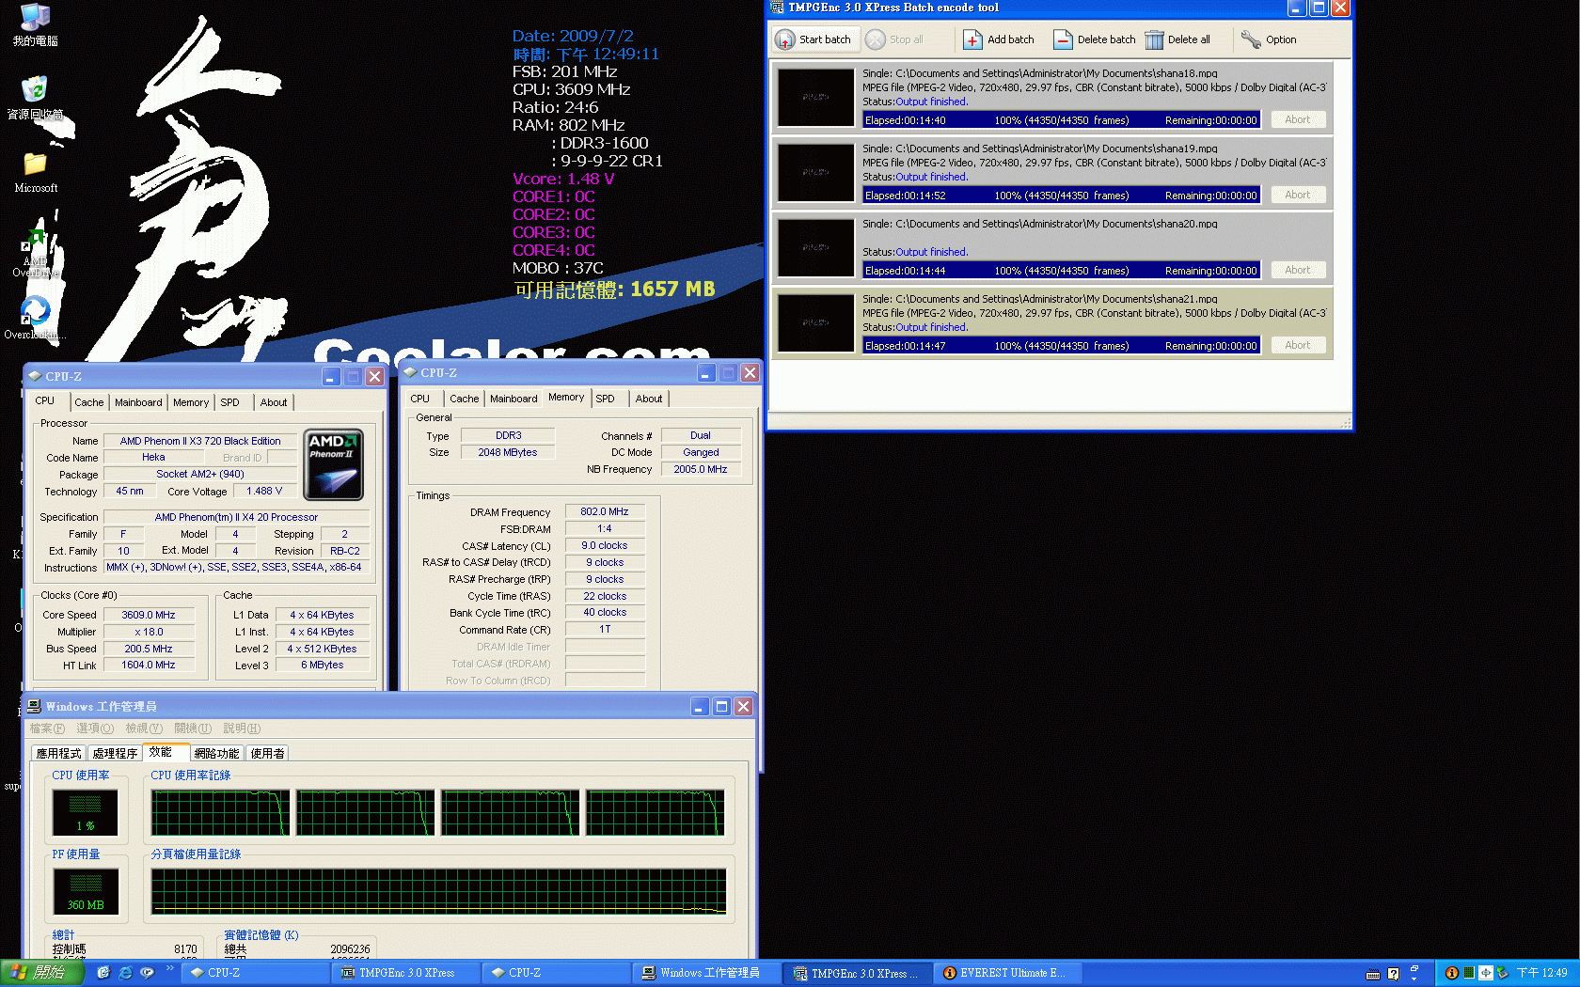
Task: Switch to Cache tab in left CPU-Z
Action: click(89, 402)
